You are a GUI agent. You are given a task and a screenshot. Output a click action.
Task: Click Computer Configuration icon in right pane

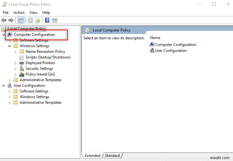click(x=152, y=45)
